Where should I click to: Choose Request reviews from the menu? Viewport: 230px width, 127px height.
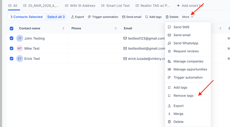pos(188,51)
